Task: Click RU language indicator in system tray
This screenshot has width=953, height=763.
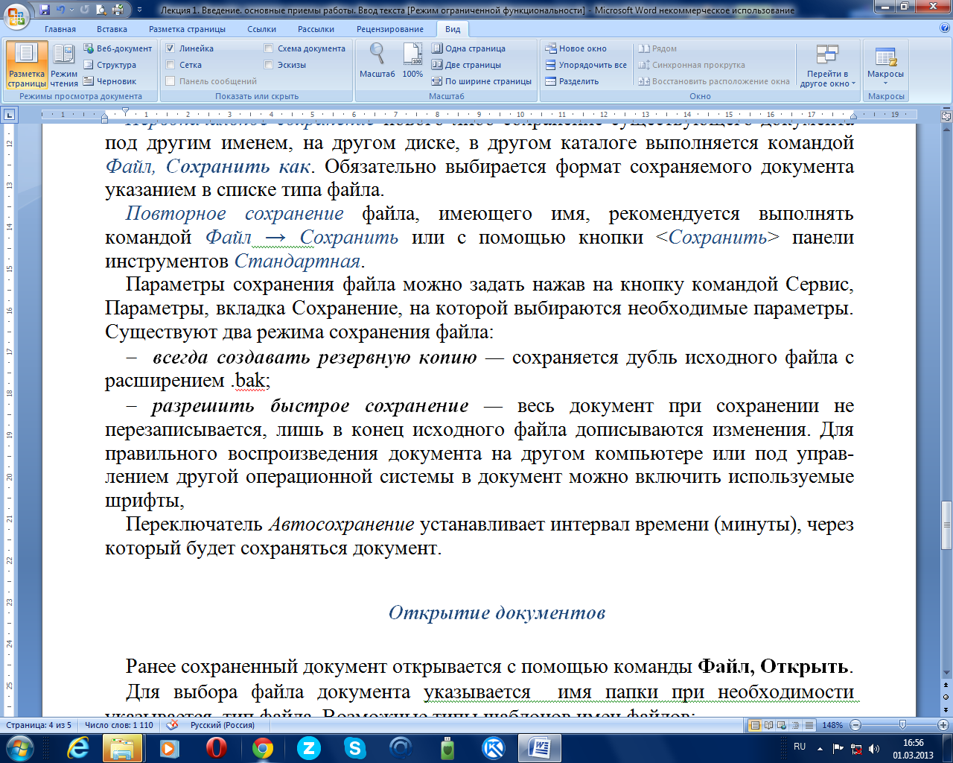Action: 800,747
